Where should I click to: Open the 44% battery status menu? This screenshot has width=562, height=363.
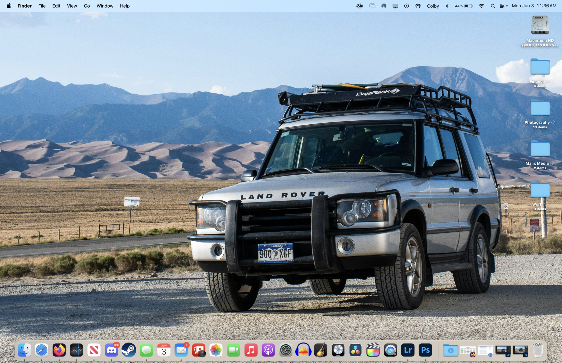pos(464,6)
